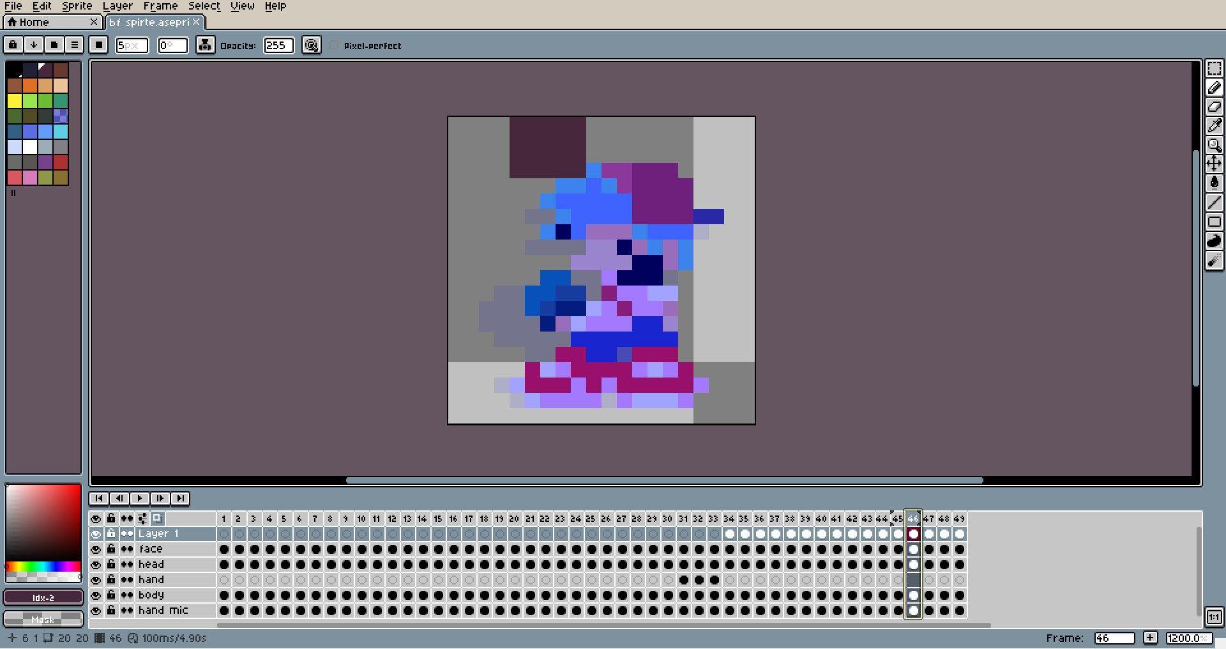The height and width of the screenshot is (649, 1226).
Task: Select the Pencil tool
Action: click(x=1214, y=88)
